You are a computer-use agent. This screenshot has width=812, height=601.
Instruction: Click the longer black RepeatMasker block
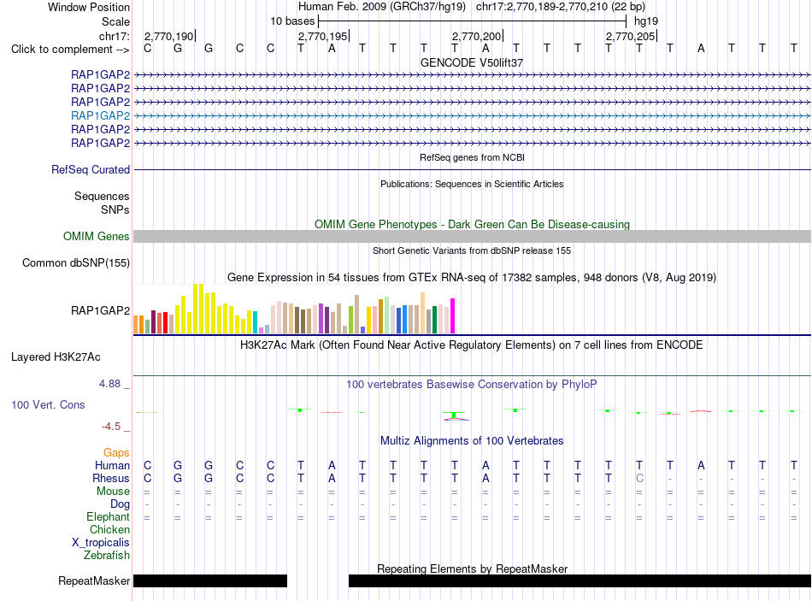point(580,580)
